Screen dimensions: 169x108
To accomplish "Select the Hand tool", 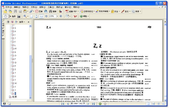I will click(5, 16).
